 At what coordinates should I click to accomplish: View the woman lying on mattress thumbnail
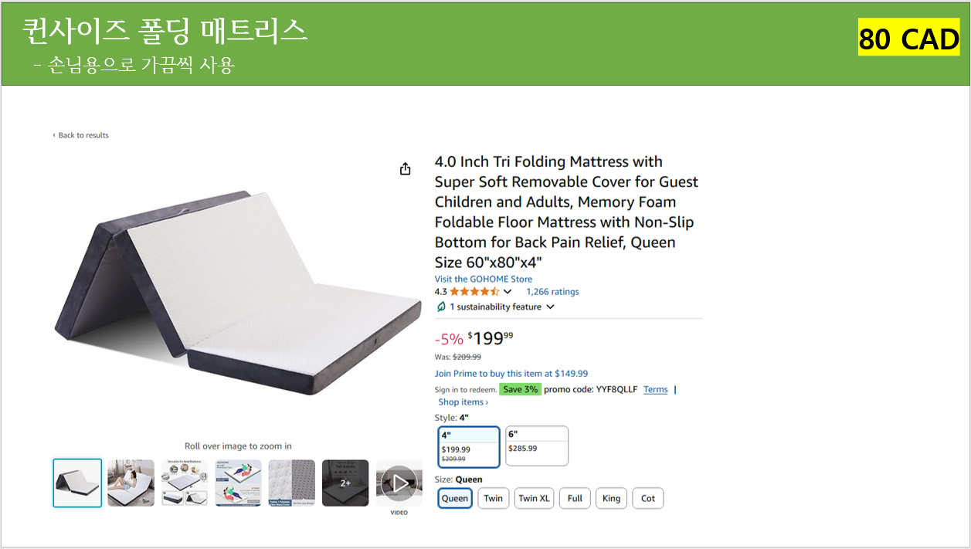coord(131,483)
